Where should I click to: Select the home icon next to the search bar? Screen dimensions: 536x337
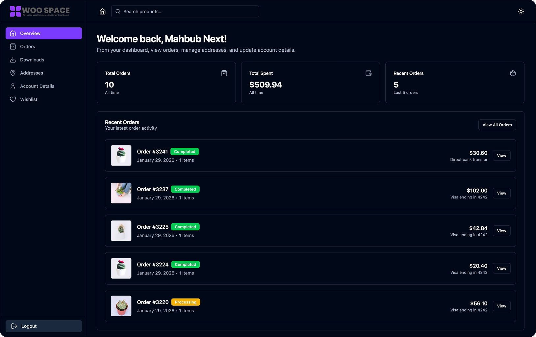pyautogui.click(x=102, y=11)
